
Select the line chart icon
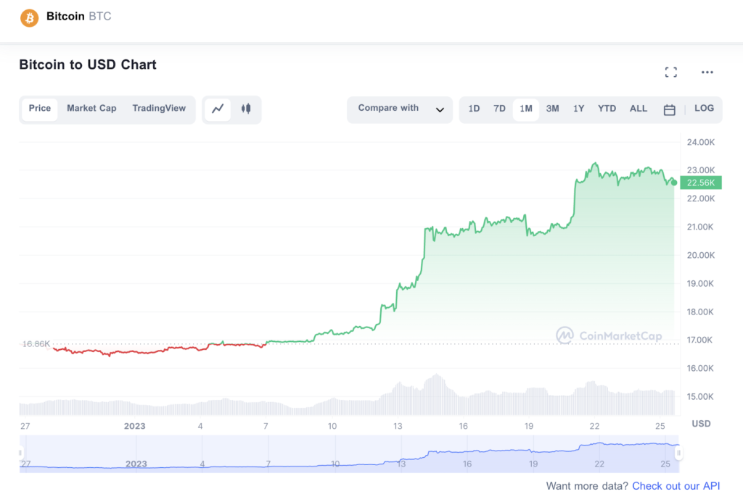218,109
